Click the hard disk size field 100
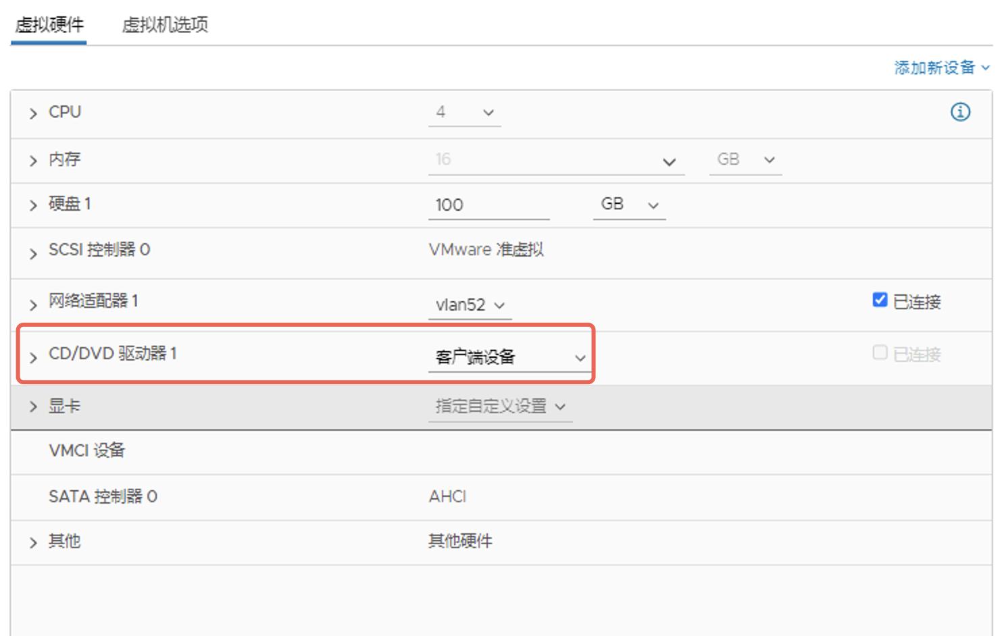Image resolution: width=1000 pixels, height=636 pixels. tap(489, 205)
